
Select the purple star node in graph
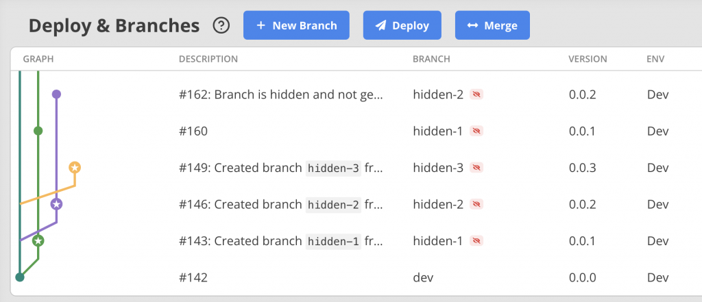click(56, 204)
